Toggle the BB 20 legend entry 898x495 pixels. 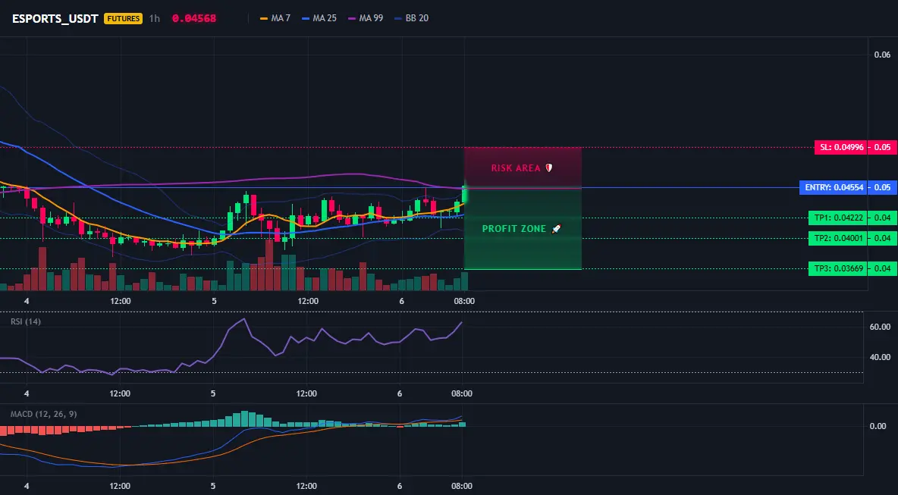pos(412,18)
